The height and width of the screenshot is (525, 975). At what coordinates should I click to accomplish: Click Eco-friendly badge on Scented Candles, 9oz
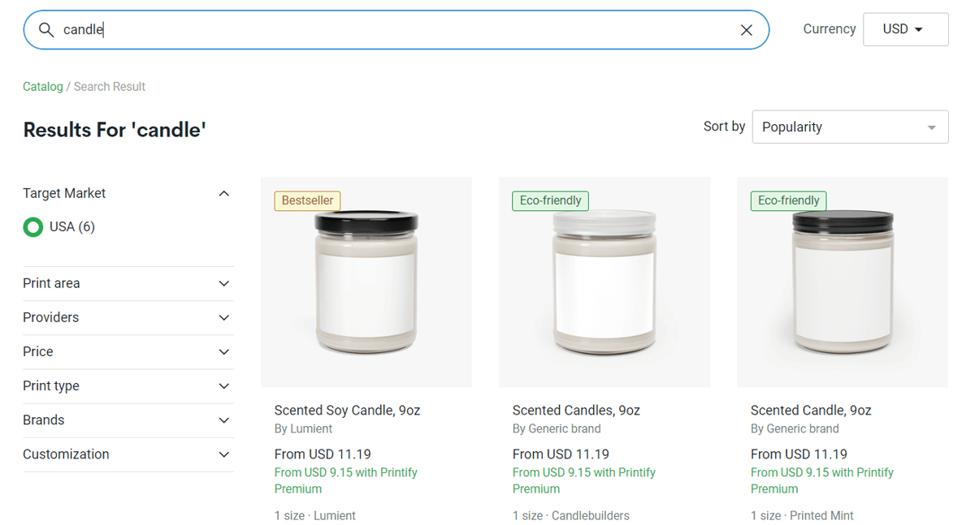tap(550, 200)
